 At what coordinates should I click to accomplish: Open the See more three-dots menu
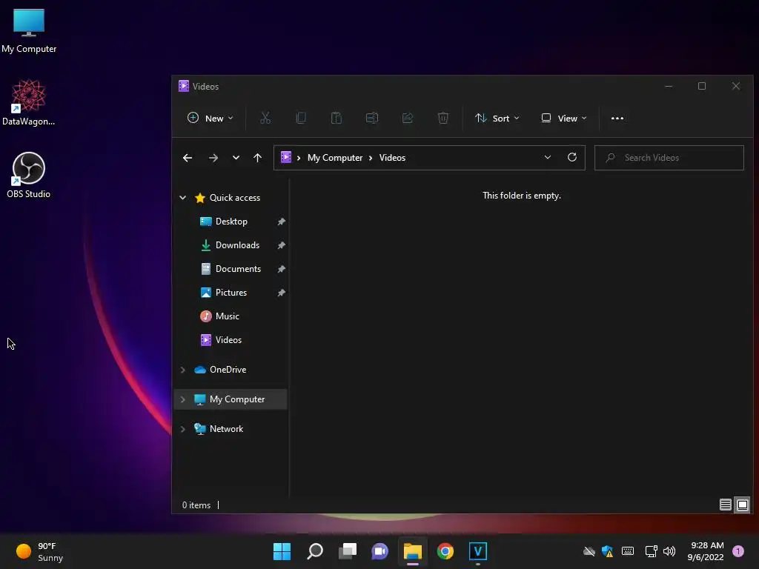point(617,118)
